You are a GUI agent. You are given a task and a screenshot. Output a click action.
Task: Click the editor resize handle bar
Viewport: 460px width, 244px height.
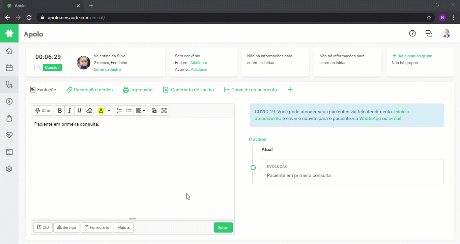click(133, 219)
